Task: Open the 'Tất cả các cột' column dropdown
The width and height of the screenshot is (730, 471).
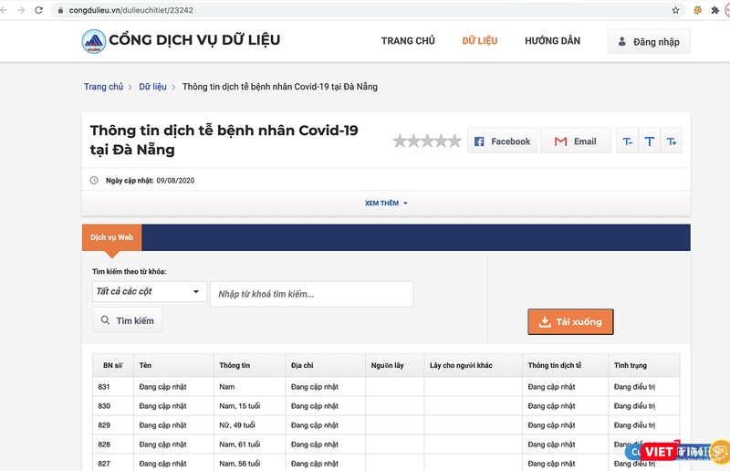Action: pos(149,292)
